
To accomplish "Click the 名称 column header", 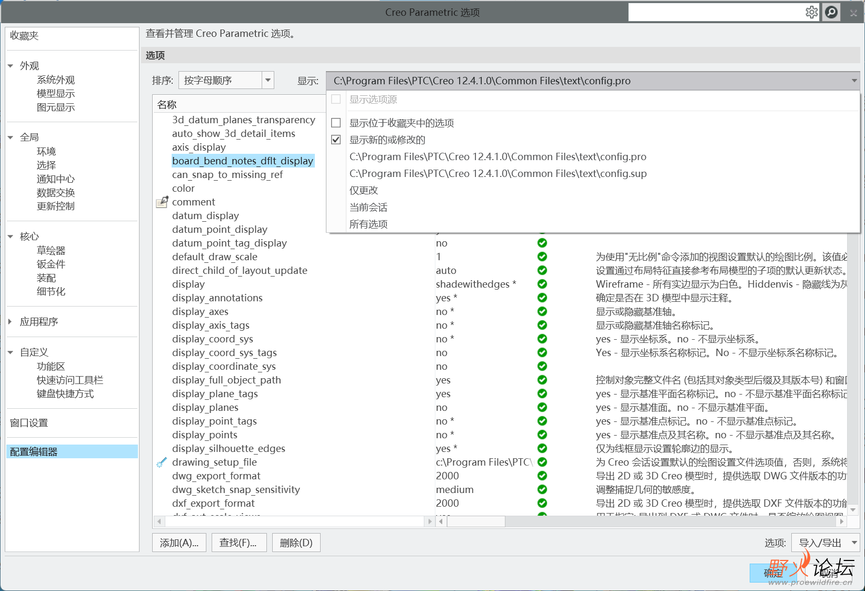I will (x=167, y=104).
